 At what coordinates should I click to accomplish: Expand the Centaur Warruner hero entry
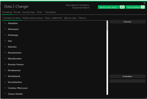point(5,88)
